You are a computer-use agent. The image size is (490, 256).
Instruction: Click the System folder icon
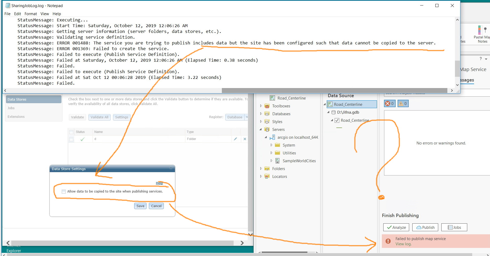pyautogui.click(x=278, y=145)
